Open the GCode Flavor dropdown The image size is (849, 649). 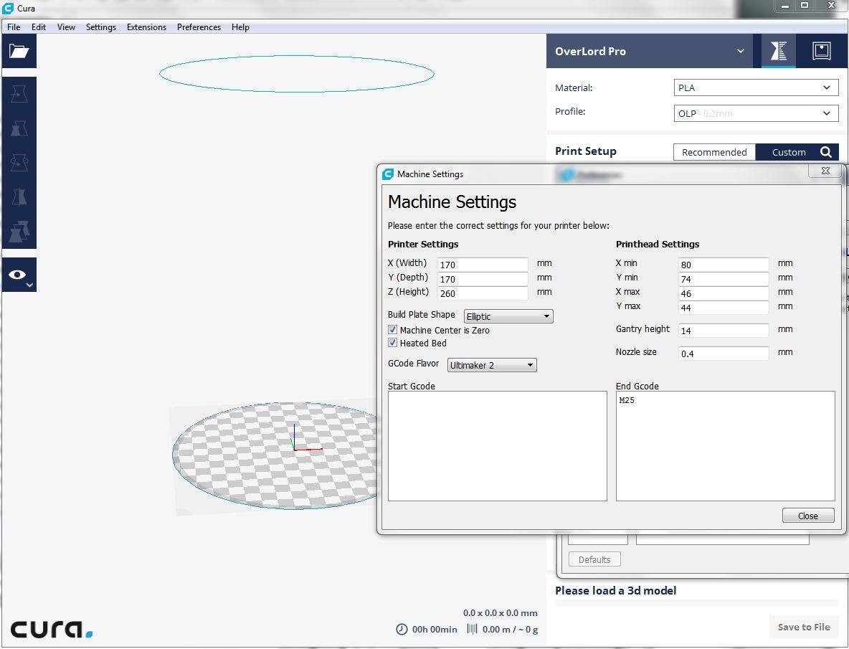[x=492, y=365]
